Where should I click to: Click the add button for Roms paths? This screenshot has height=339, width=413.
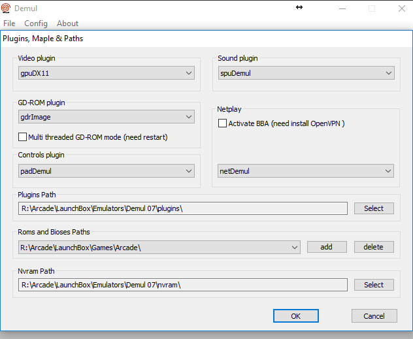327,247
